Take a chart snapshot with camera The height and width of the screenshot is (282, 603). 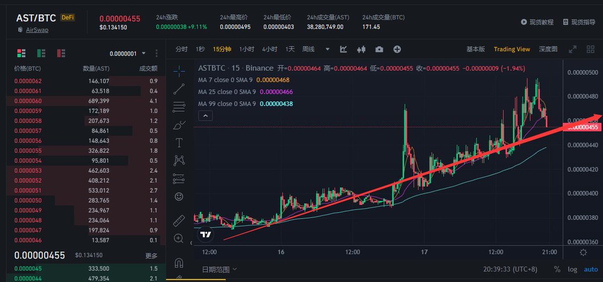click(379, 49)
